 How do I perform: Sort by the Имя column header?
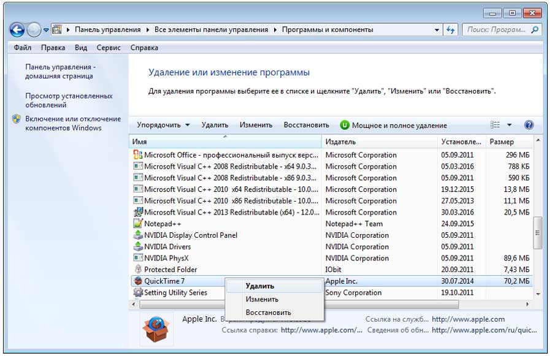pos(225,142)
